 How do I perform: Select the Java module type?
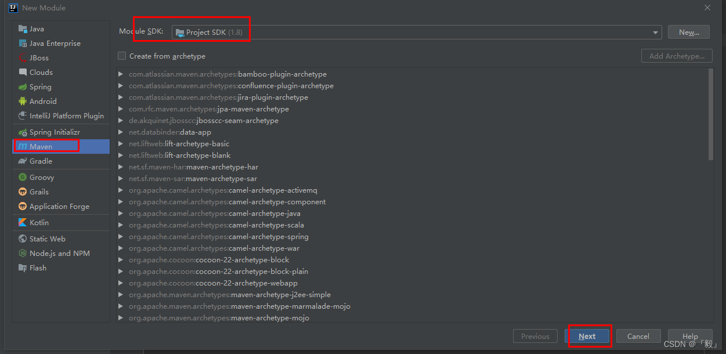pyautogui.click(x=61, y=29)
